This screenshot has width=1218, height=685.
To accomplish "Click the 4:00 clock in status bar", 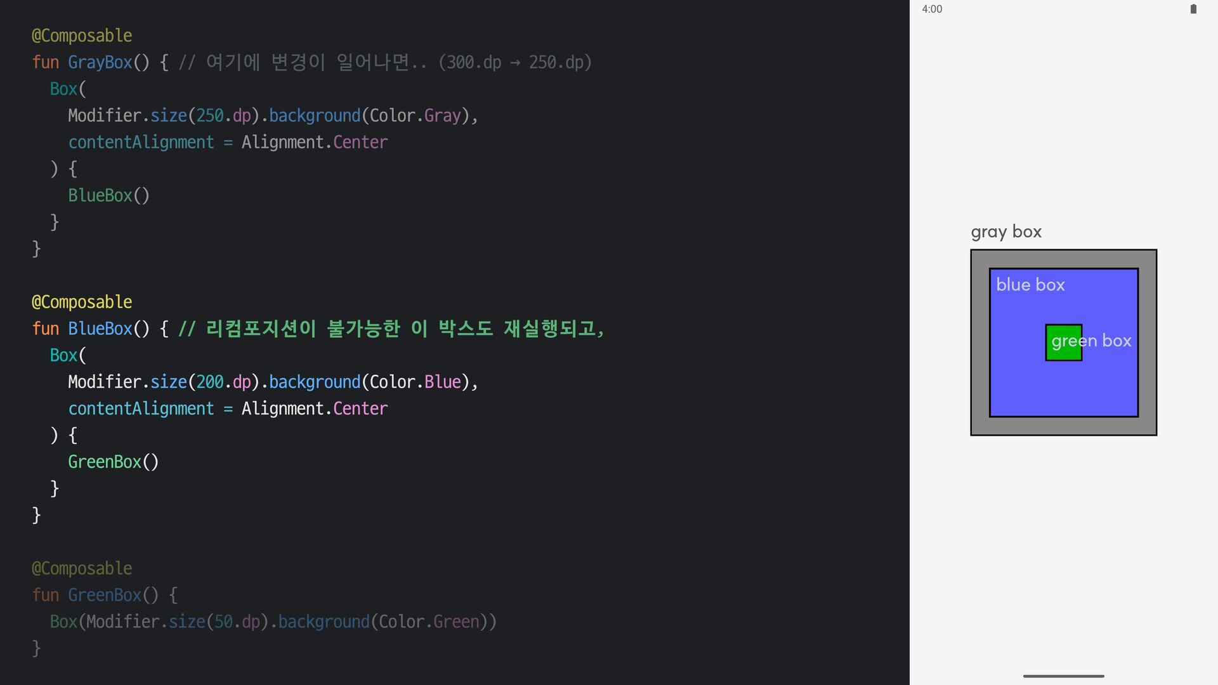I will (x=932, y=9).
